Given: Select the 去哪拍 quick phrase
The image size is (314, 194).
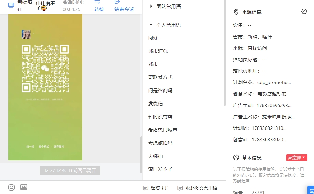Looking at the screenshot, I should click(x=155, y=156).
